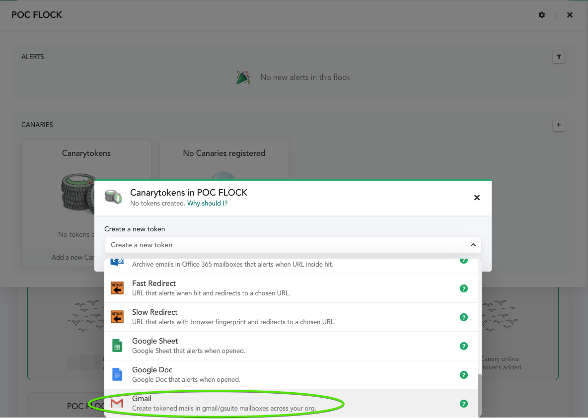Viewport: 588px width, 420px height.
Task: Click the Office 365 Exchange icon
Action: (x=117, y=261)
